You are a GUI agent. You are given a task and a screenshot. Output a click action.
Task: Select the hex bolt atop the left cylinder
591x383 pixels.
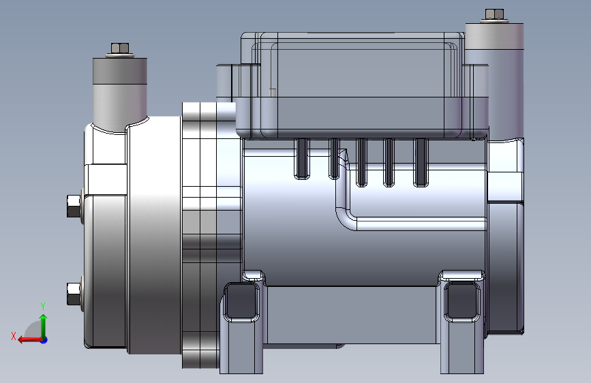(120, 49)
